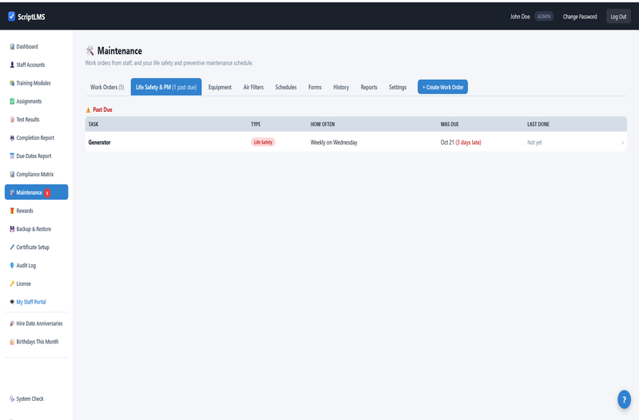Select the Life Safety & PM tab
Viewport: 639px width, 420px height.
[166, 87]
